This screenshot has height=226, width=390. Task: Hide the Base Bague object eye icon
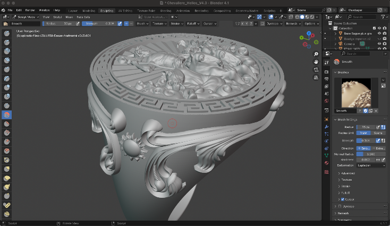[379, 34]
